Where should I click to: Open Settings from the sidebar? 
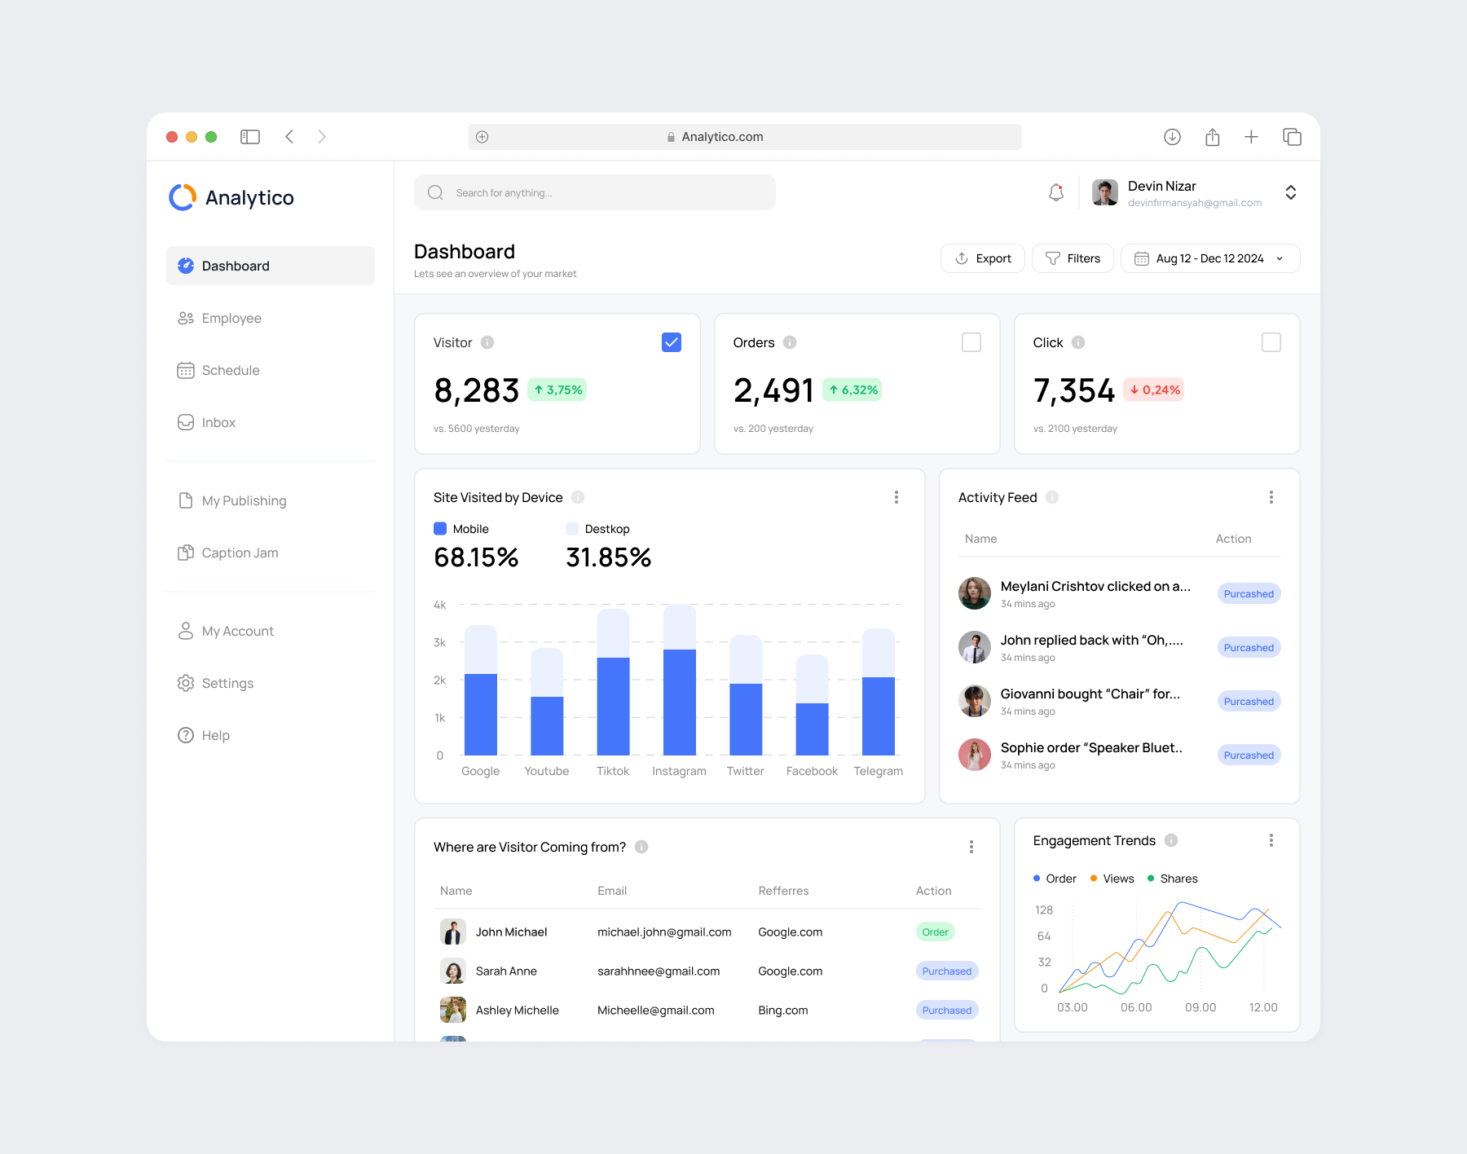point(227,683)
